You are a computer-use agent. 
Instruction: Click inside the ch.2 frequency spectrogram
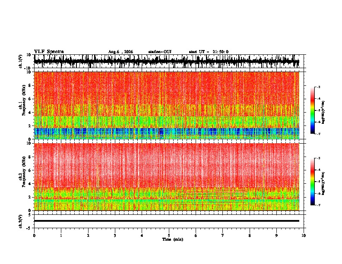tap(167, 177)
